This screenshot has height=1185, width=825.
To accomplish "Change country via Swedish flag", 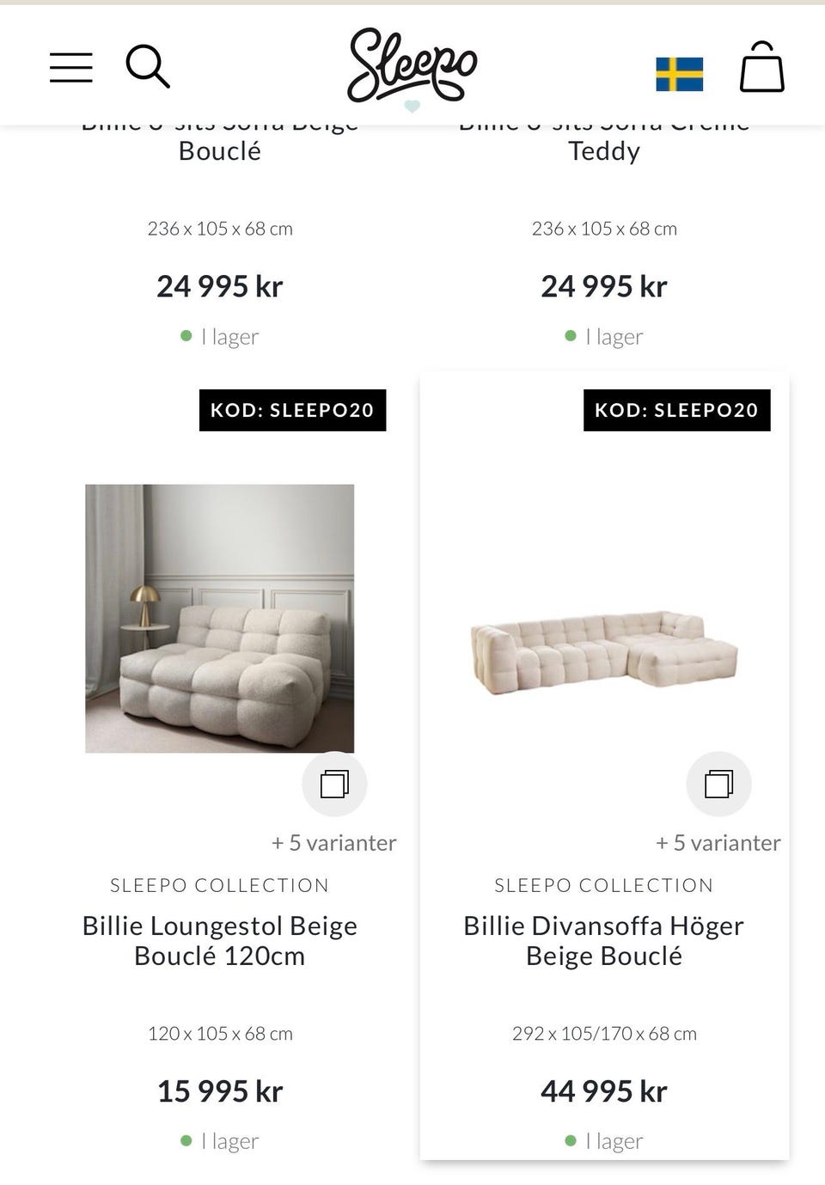I will 679,74.
